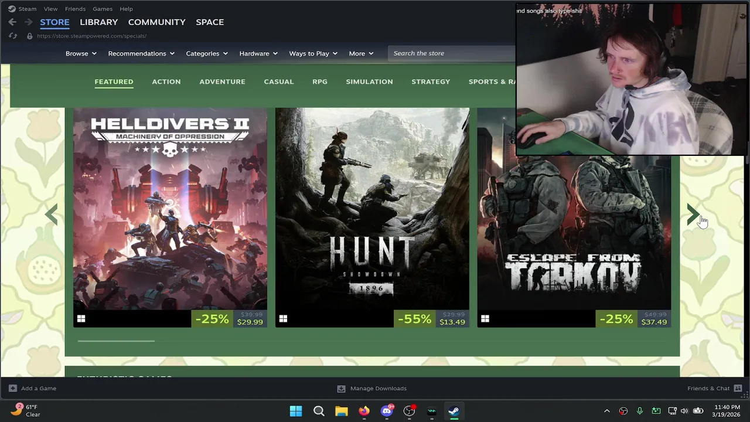This screenshot has width=750, height=422.
Task: Expand the Ways to Play dropdown
Action: 313,53
